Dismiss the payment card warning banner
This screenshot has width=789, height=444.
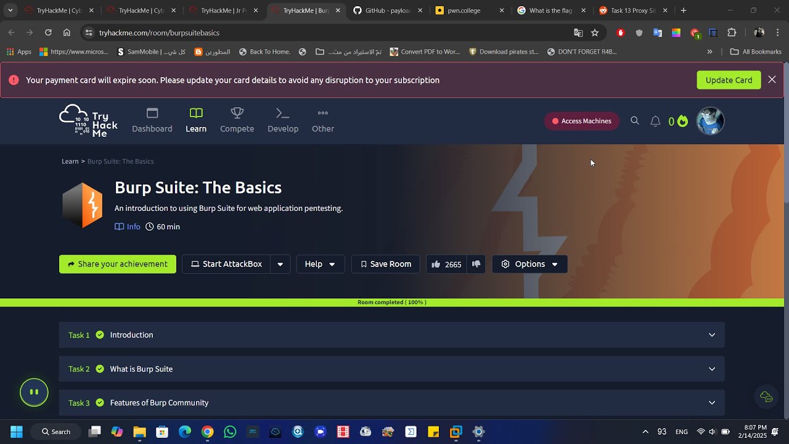pyautogui.click(x=772, y=80)
